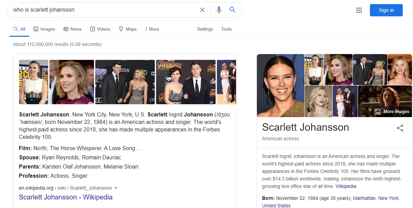Click the 'Profession:' line in snippet
413x208 pixels.
point(53,176)
